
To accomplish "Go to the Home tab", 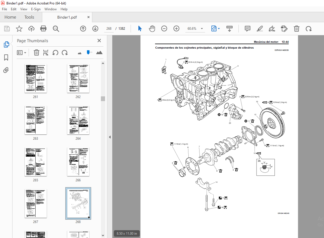I will point(10,17).
